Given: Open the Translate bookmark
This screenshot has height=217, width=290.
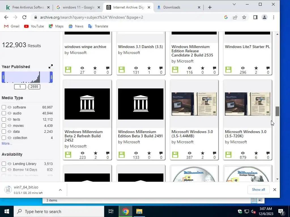Looking at the screenshot, I should coord(98,26).
